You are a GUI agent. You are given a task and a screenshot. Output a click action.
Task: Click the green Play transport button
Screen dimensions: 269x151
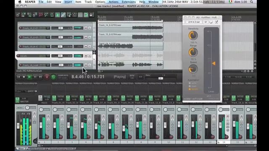tap(29, 77)
